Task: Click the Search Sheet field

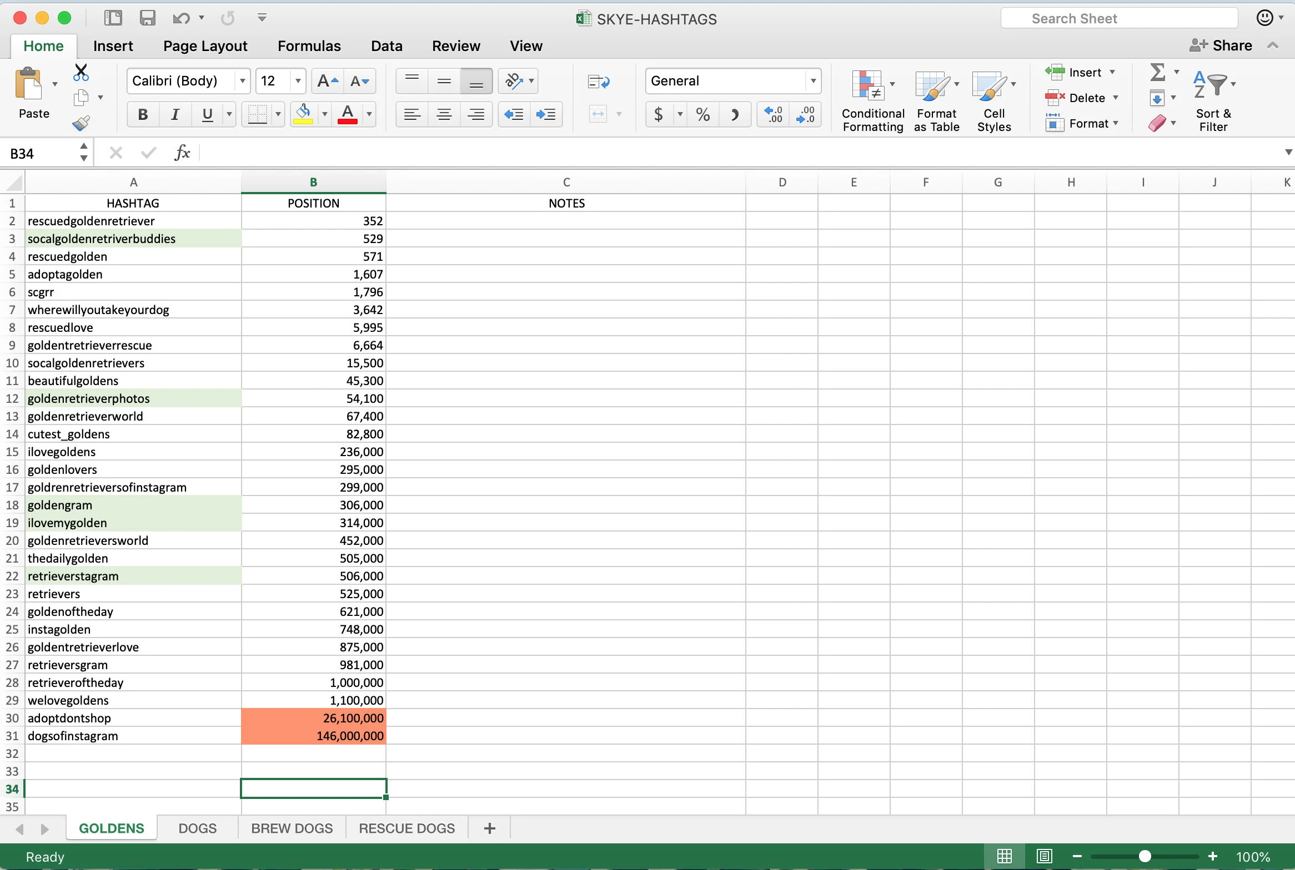Action: (x=1119, y=18)
